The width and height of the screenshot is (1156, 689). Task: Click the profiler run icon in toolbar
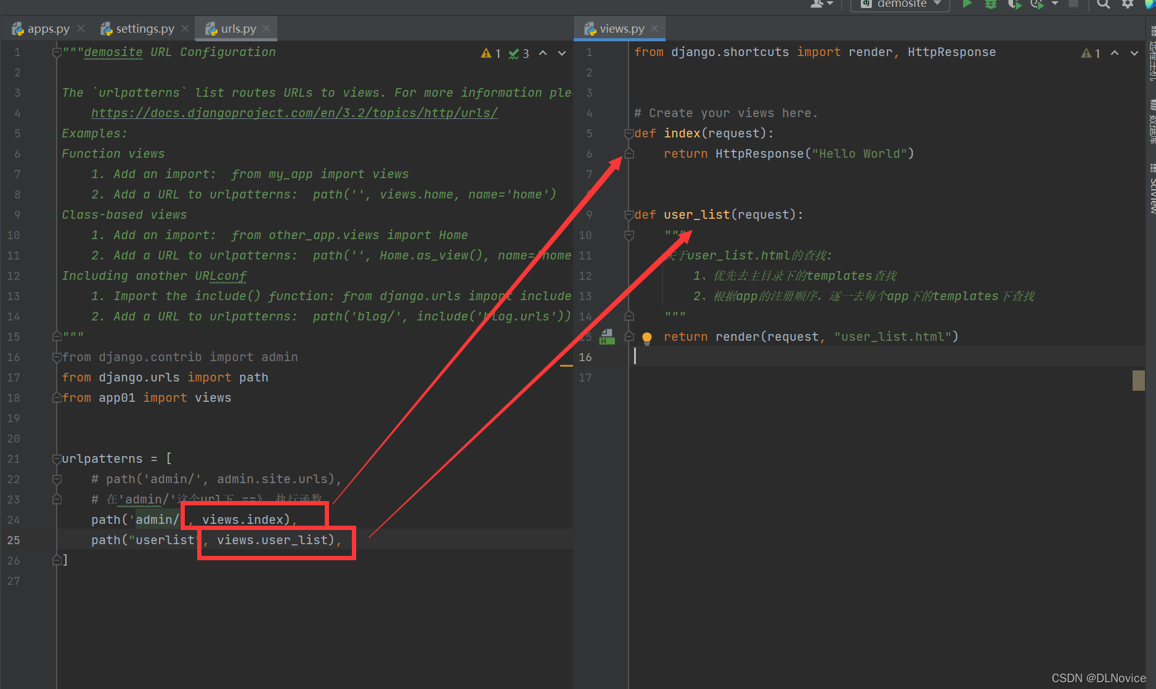pos(1037,4)
